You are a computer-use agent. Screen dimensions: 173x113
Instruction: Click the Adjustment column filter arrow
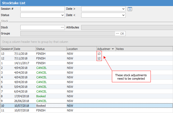[x=113, y=49]
